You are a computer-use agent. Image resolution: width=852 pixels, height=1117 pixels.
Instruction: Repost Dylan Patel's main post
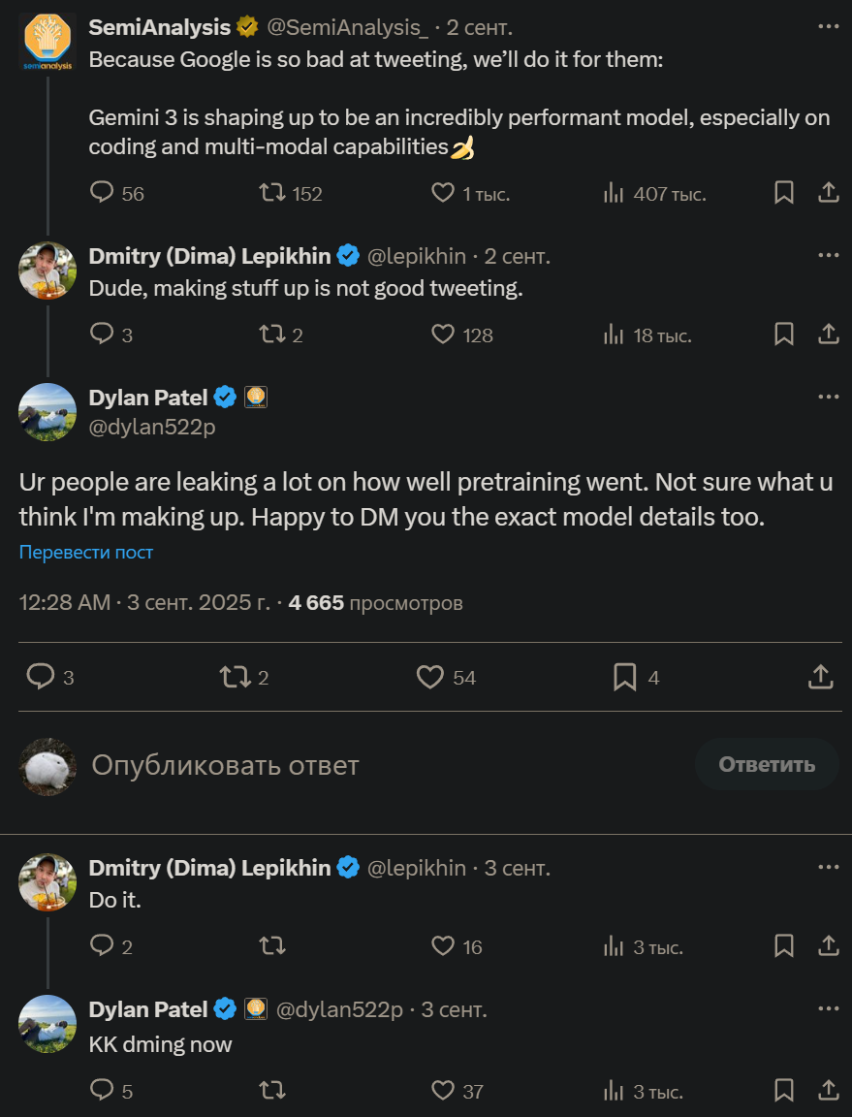[236, 677]
